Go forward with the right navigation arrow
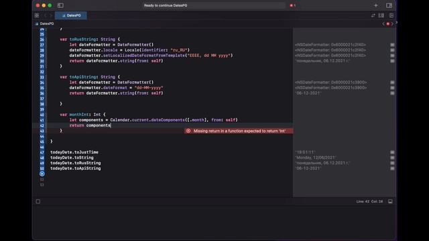 tap(51, 15)
